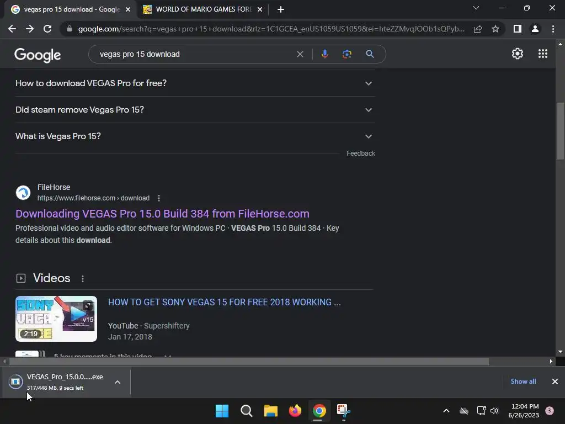Viewport: 565px width, 424px height.
Task: Expand Did steam remove Vegas Pro 15
Action: tap(195, 110)
